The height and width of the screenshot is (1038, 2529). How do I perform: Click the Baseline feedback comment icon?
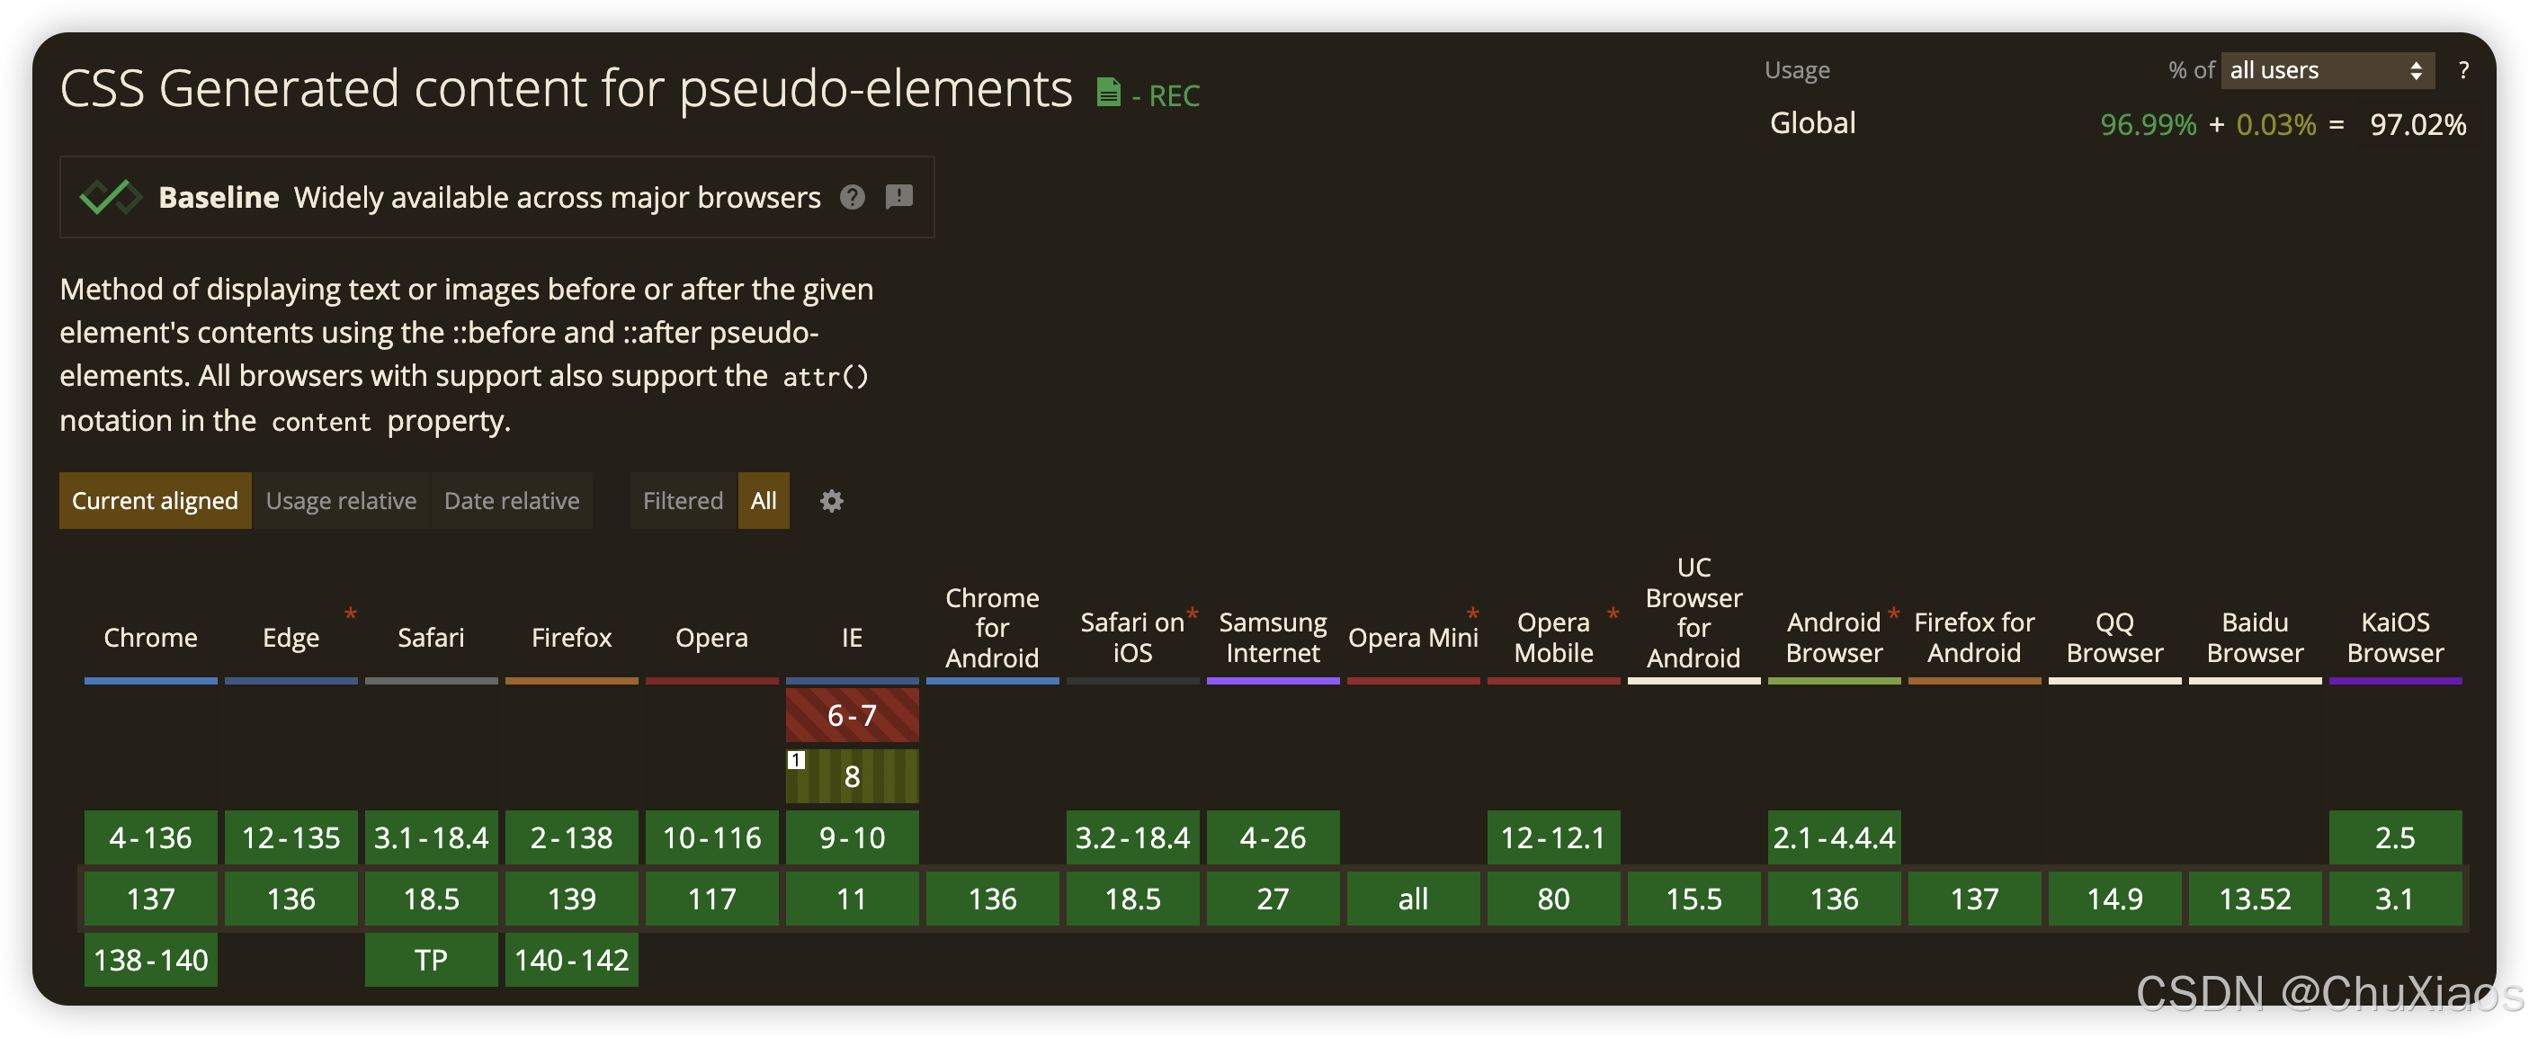898,197
